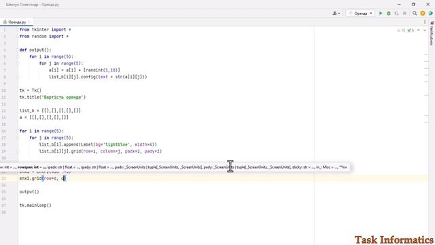Collapse the 'for j in range(5):' fold on line 6

(x=18, y=63)
